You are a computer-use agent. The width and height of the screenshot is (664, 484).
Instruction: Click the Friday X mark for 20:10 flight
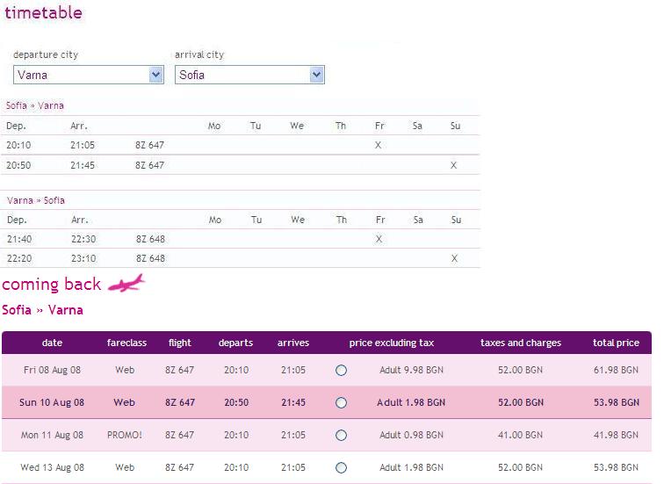click(x=379, y=145)
